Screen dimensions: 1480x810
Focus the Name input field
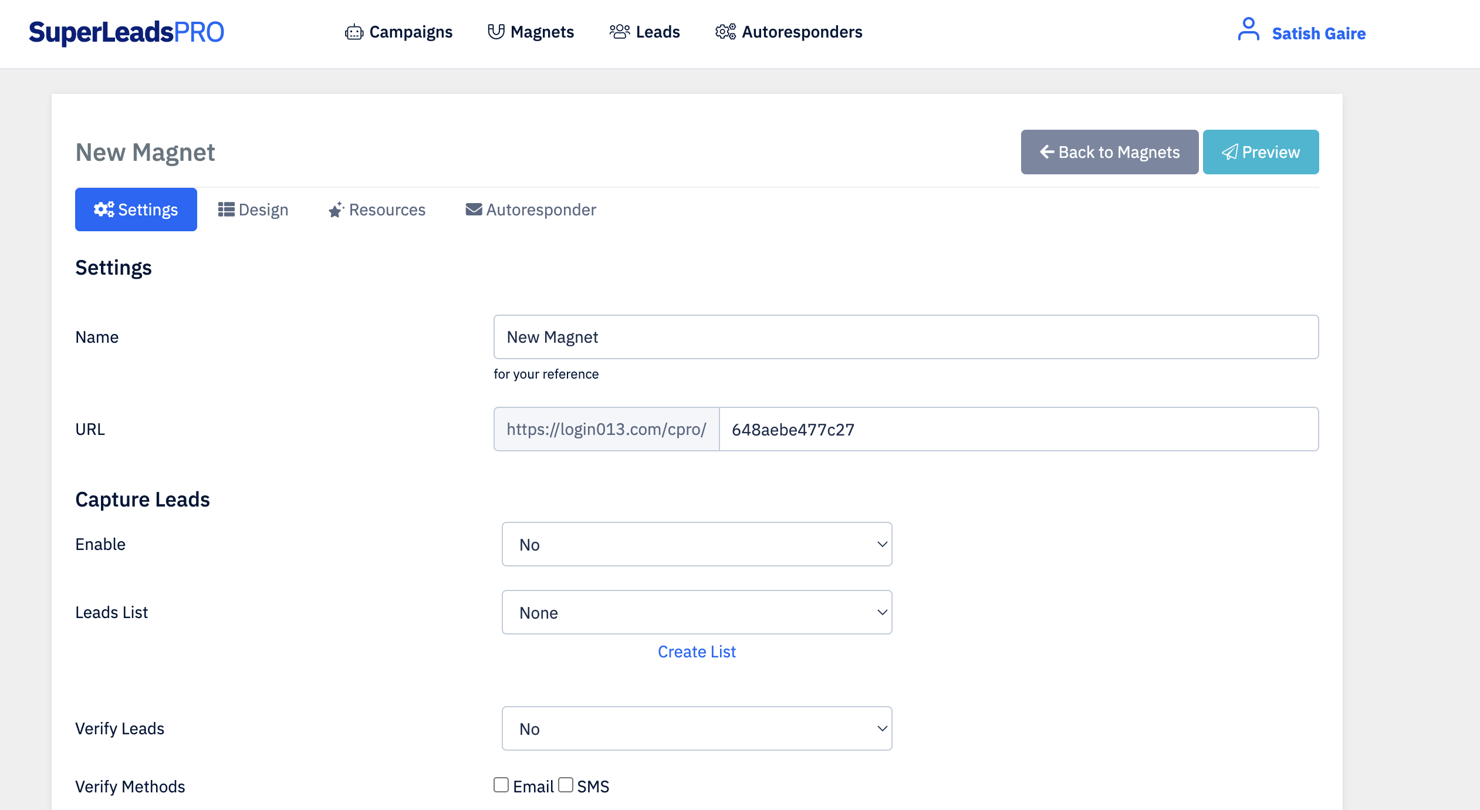(905, 337)
